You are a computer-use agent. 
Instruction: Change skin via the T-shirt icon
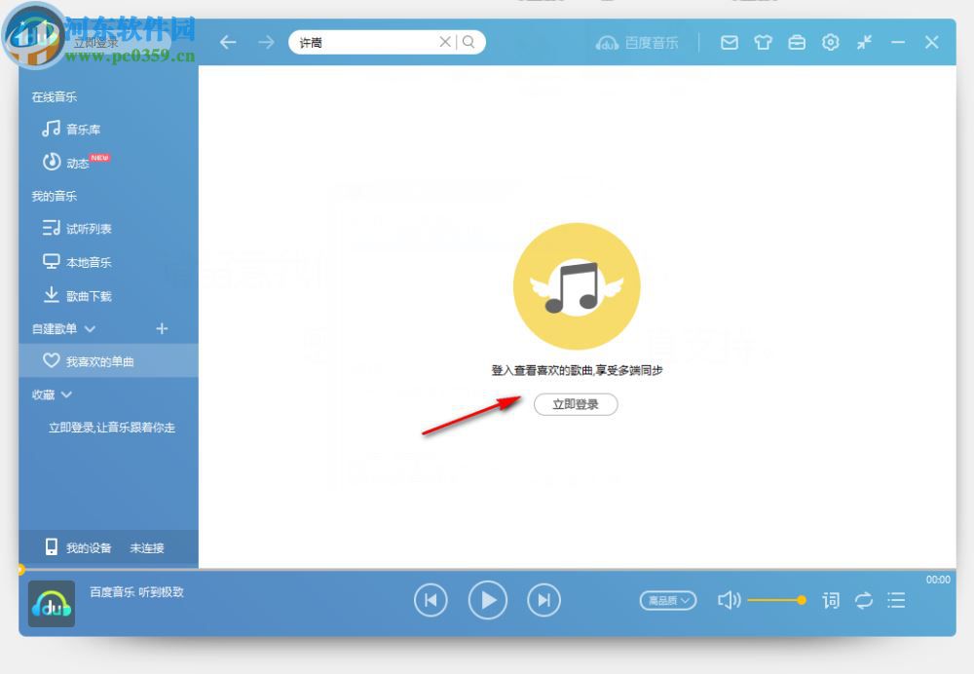point(763,42)
